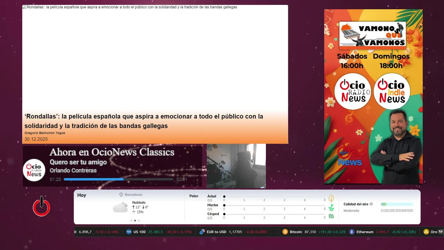Click the cloudy weather icon
The height and width of the screenshot is (250, 444).
tap(120, 207)
